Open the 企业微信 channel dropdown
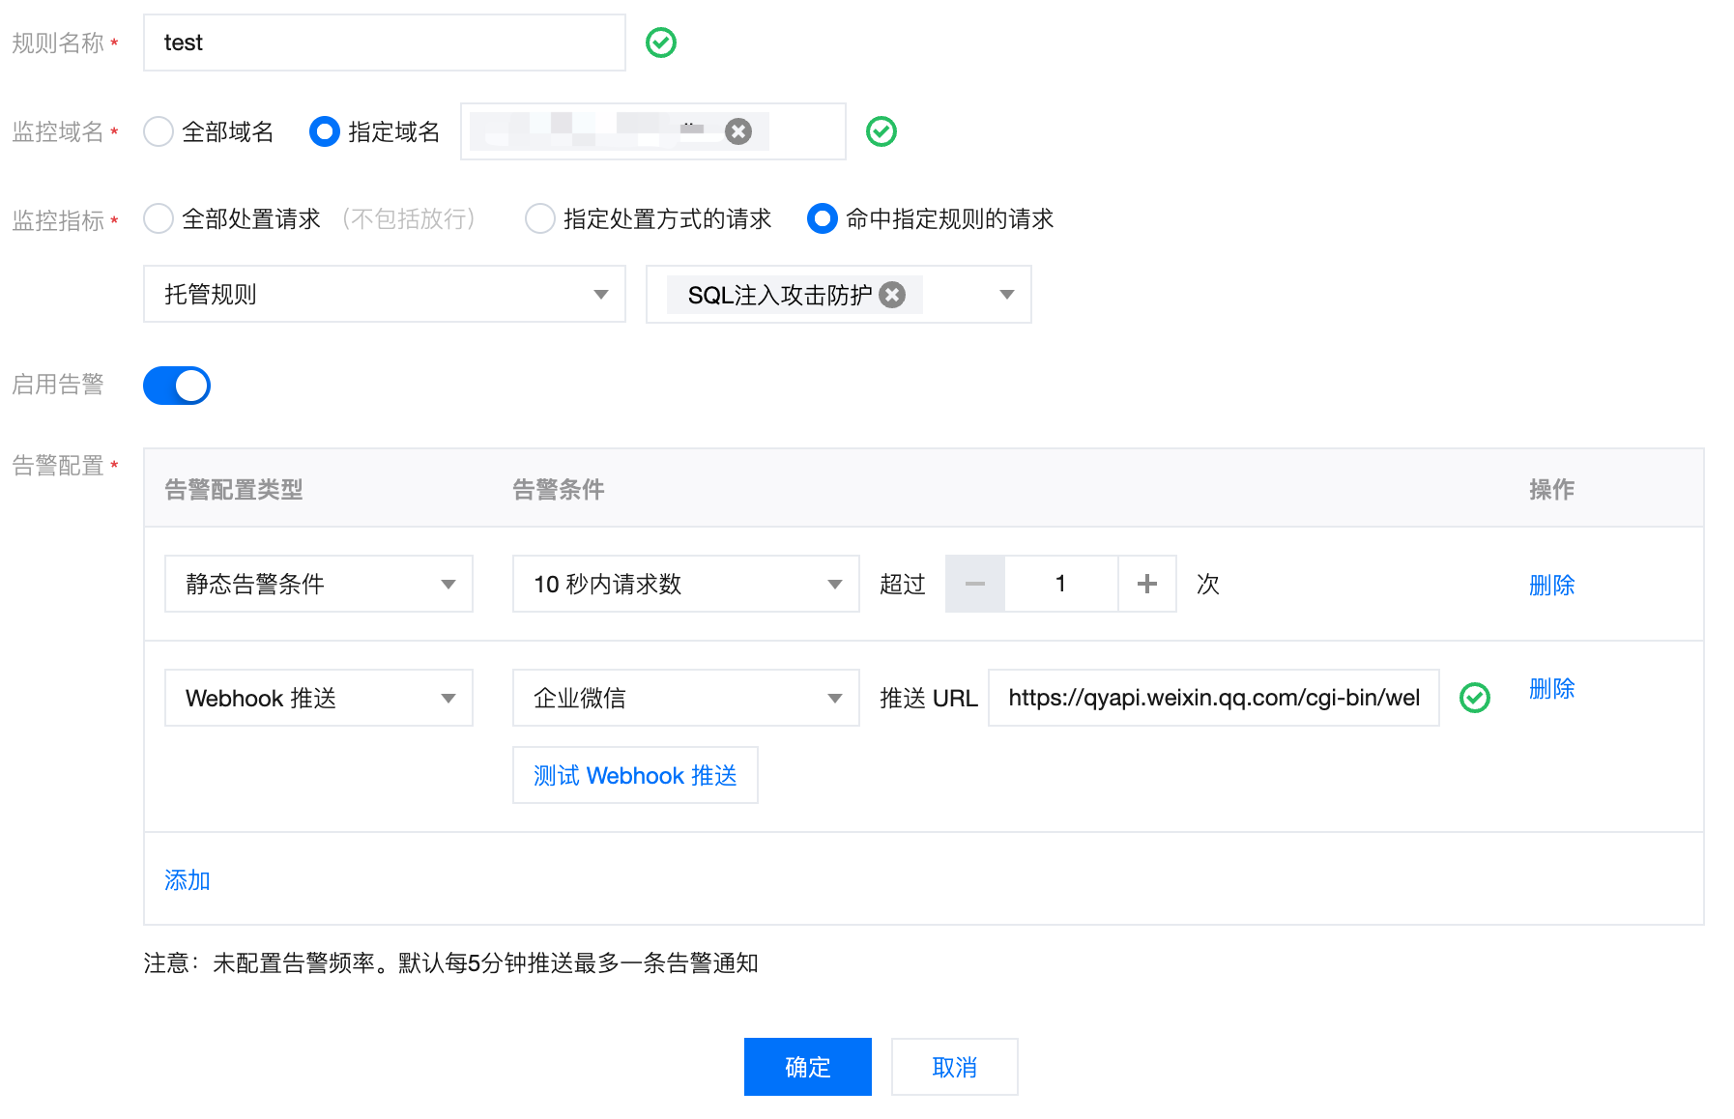 point(685,698)
